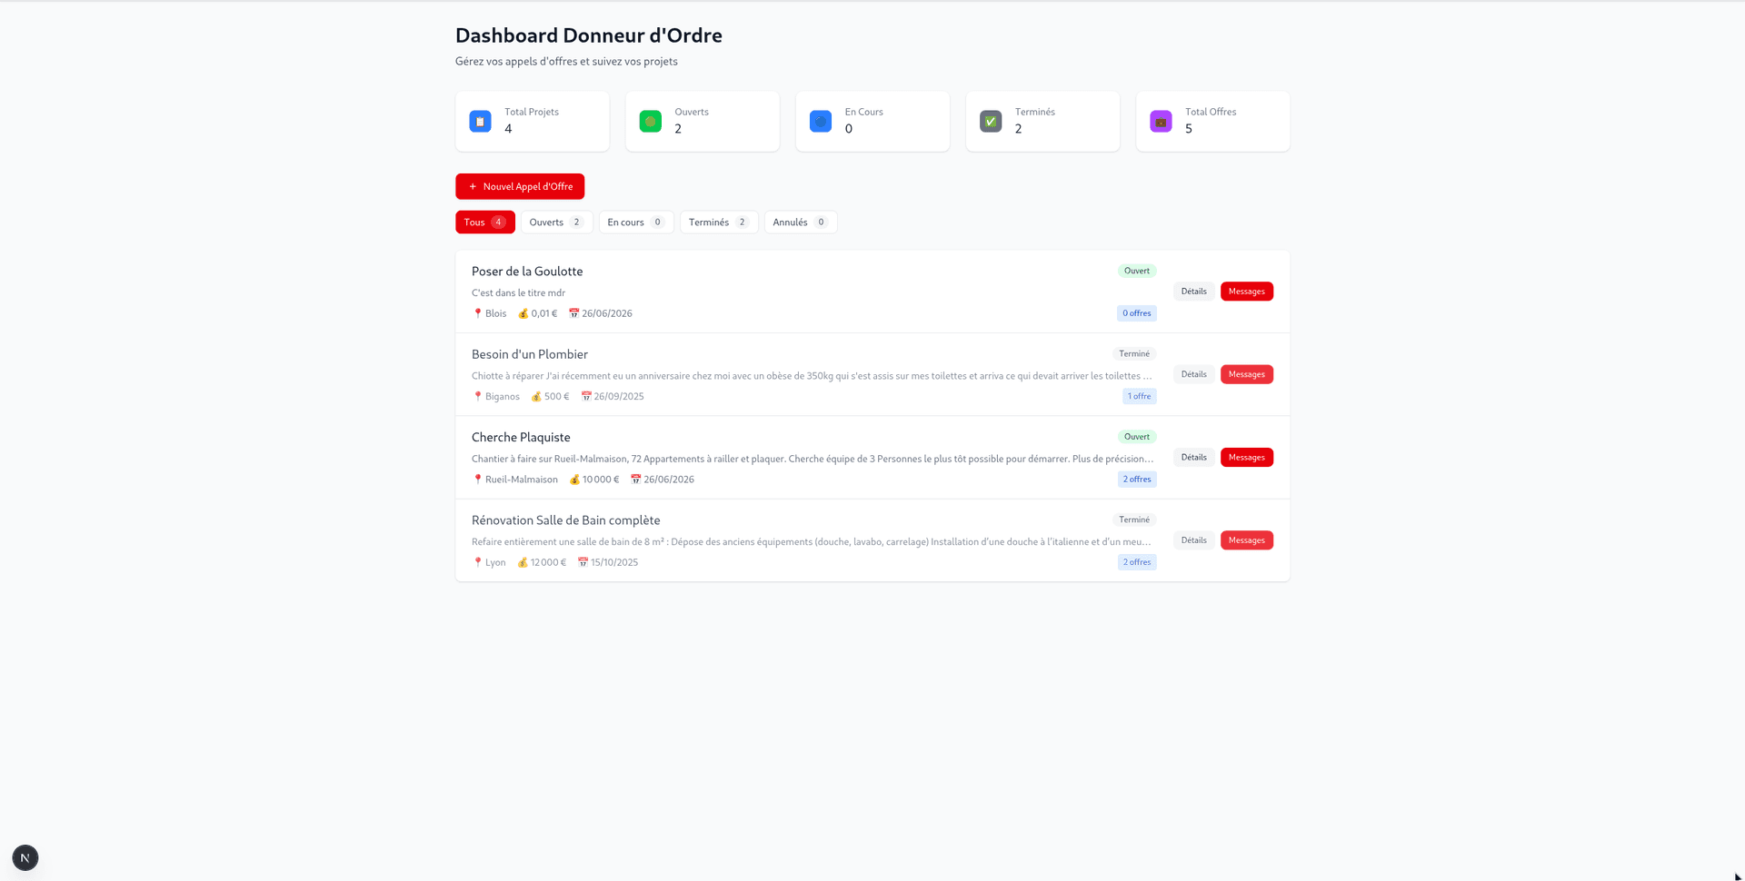Show the En cours filter tab
The width and height of the screenshot is (1745, 881).
[635, 223]
